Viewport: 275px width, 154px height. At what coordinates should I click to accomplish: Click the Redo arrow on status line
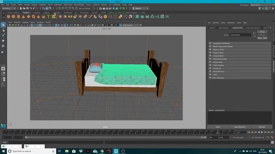(x=34, y=8)
